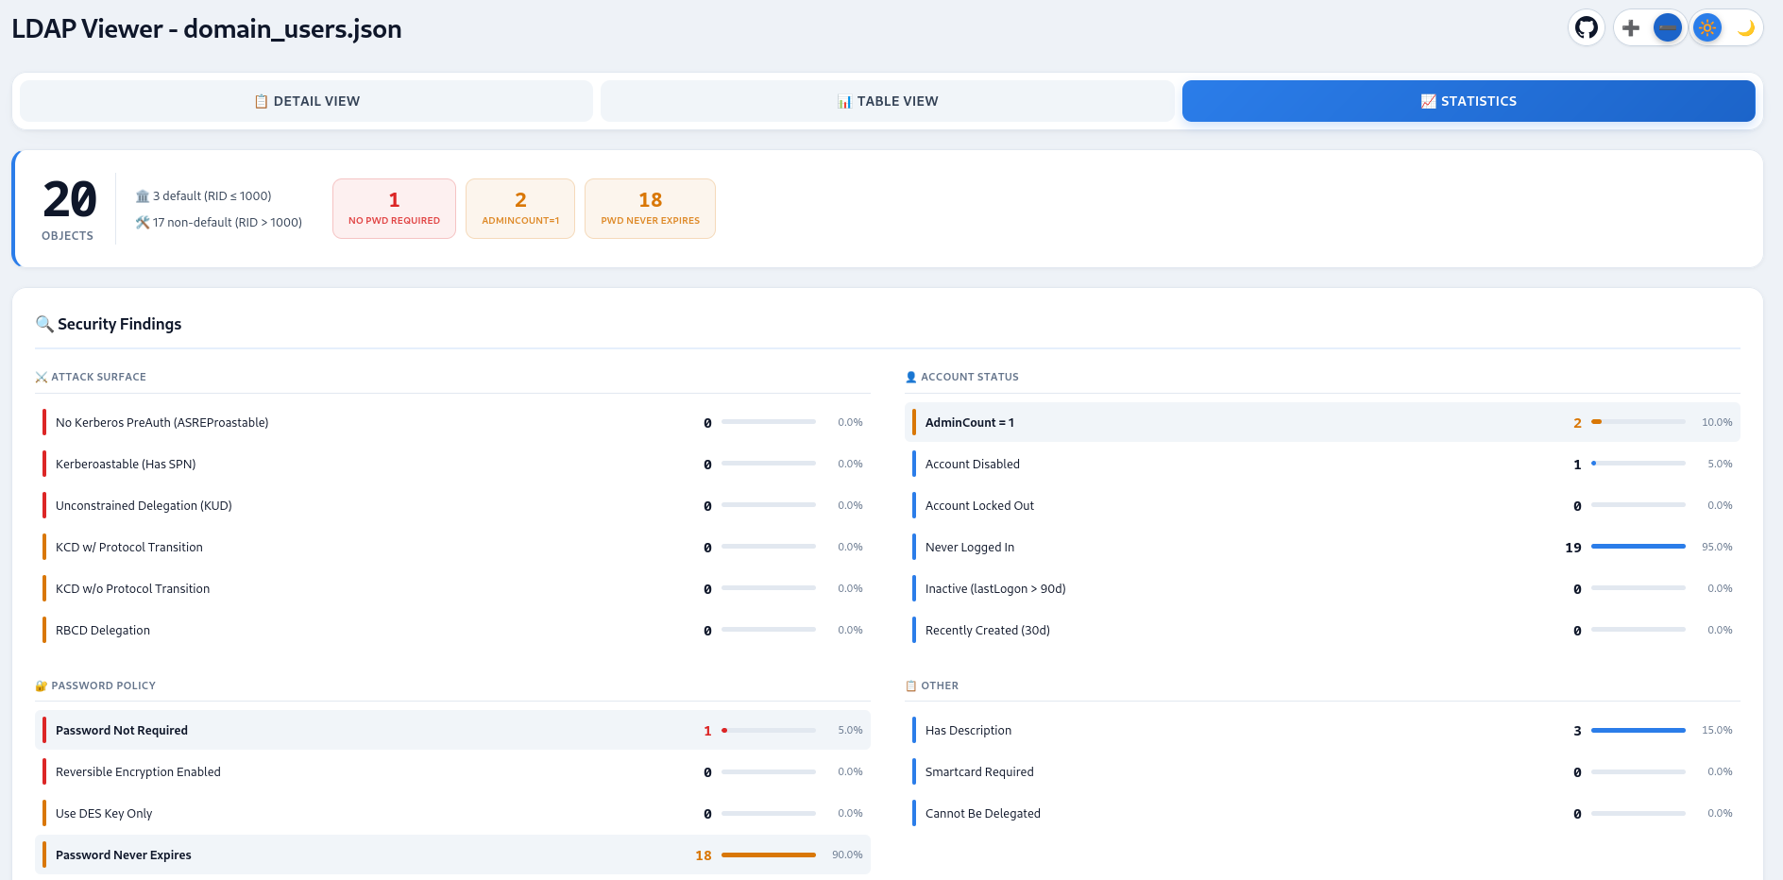Select KCD w/o Protocol Transition row
The image size is (1783, 880).
[x=452, y=588]
